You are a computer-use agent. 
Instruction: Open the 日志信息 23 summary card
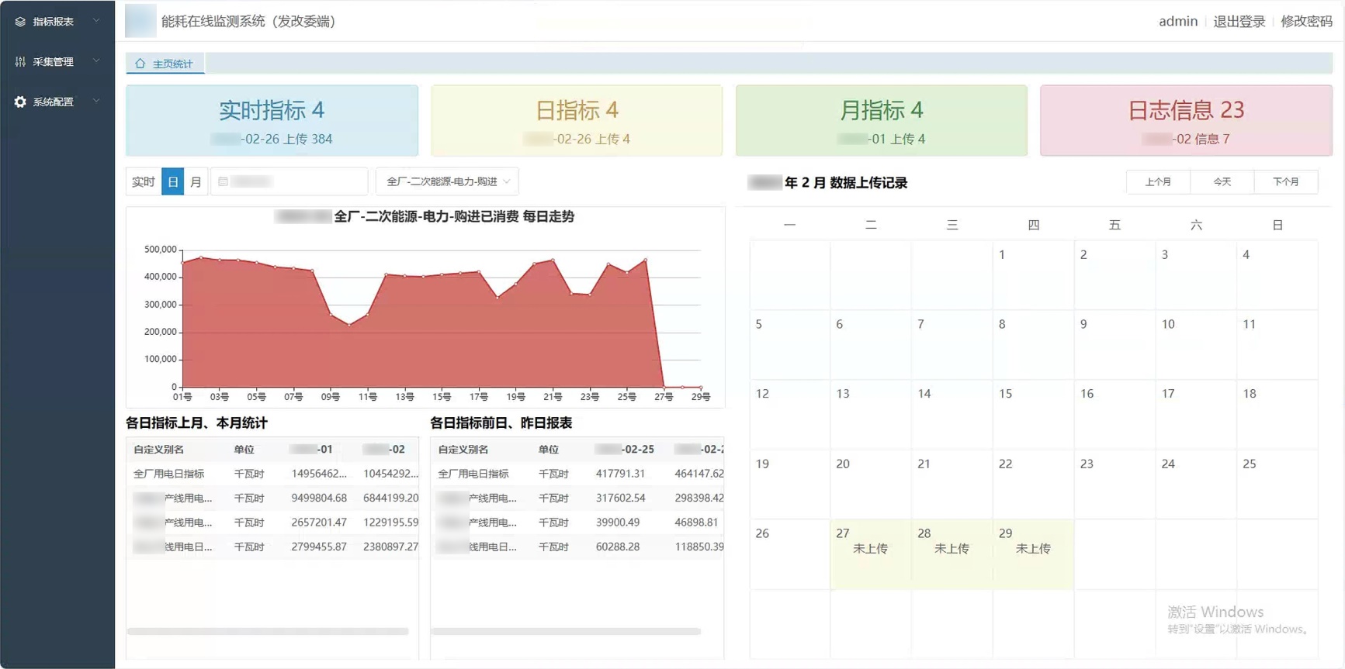click(1187, 121)
